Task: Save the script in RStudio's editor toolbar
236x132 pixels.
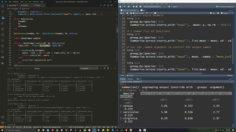Action: click(131, 13)
